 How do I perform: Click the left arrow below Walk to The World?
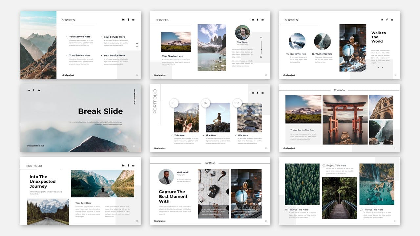[x=378, y=68]
